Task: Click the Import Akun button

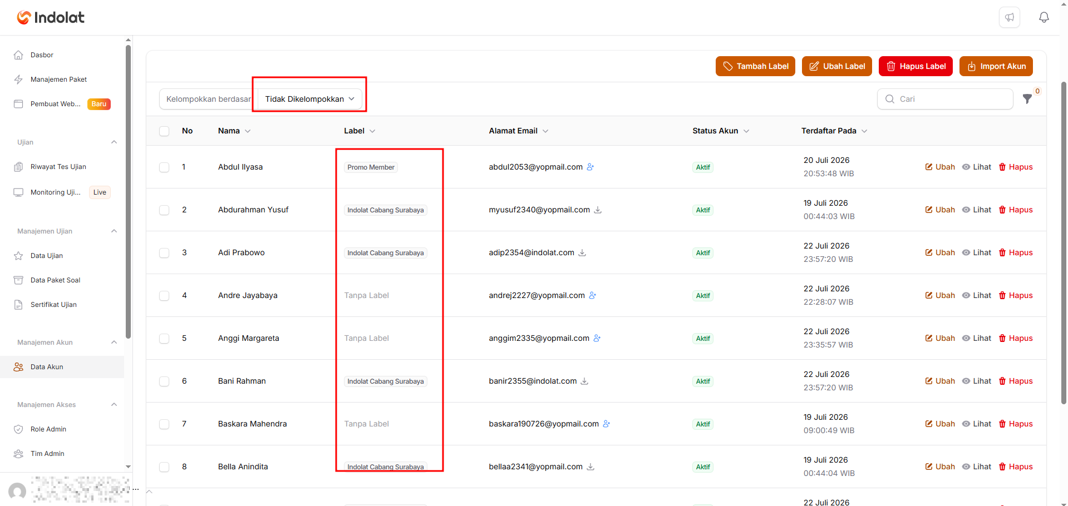Action: 996,66
